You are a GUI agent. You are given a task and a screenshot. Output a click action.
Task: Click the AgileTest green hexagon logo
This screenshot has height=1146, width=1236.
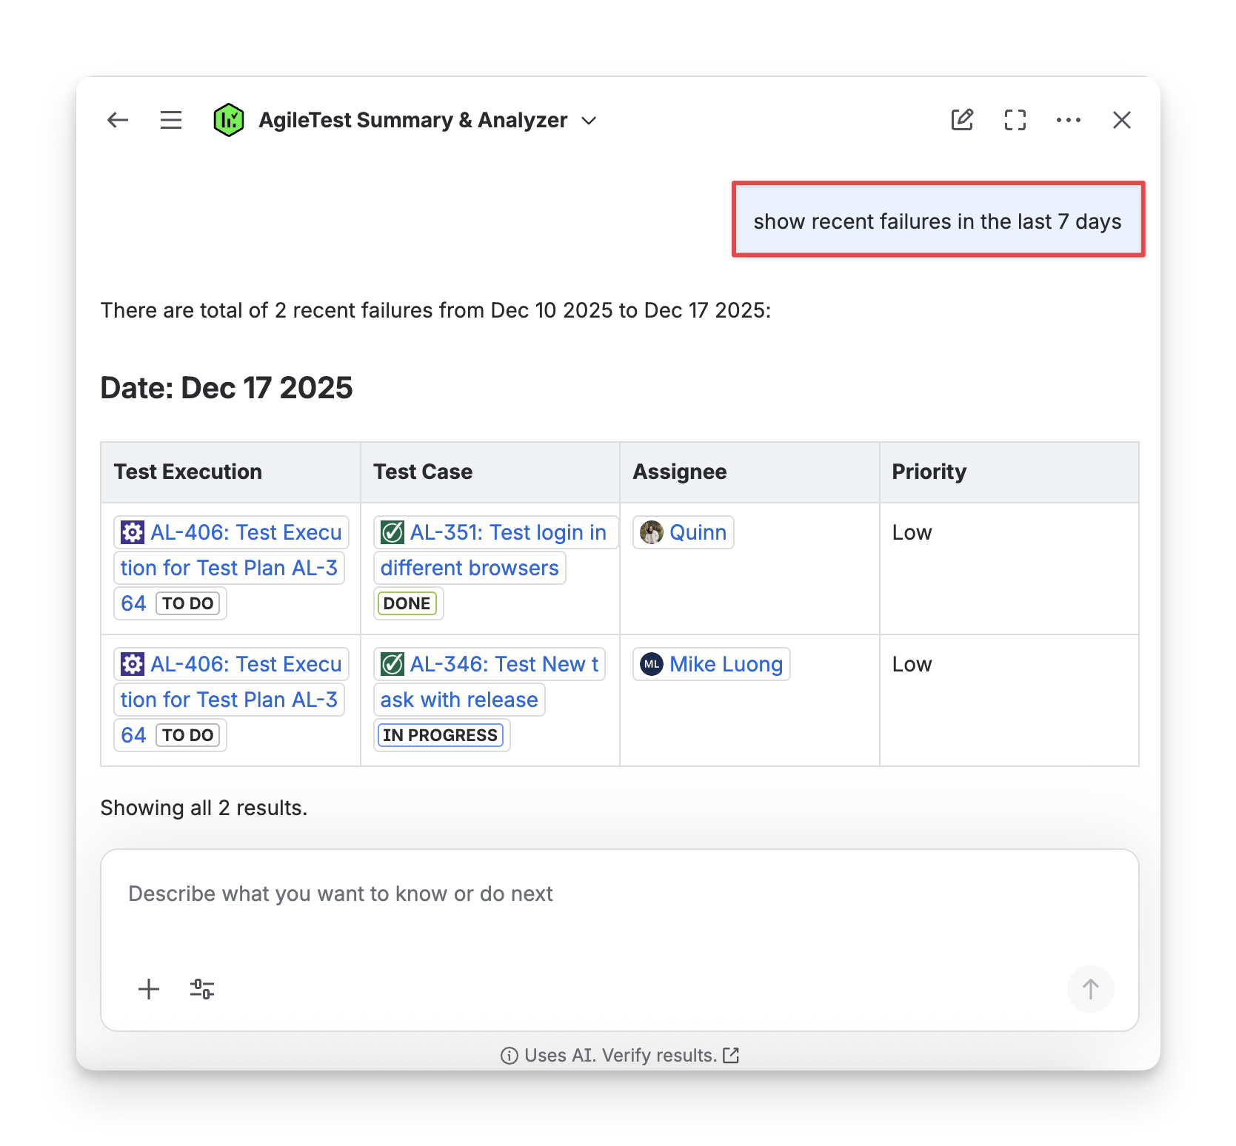click(228, 120)
